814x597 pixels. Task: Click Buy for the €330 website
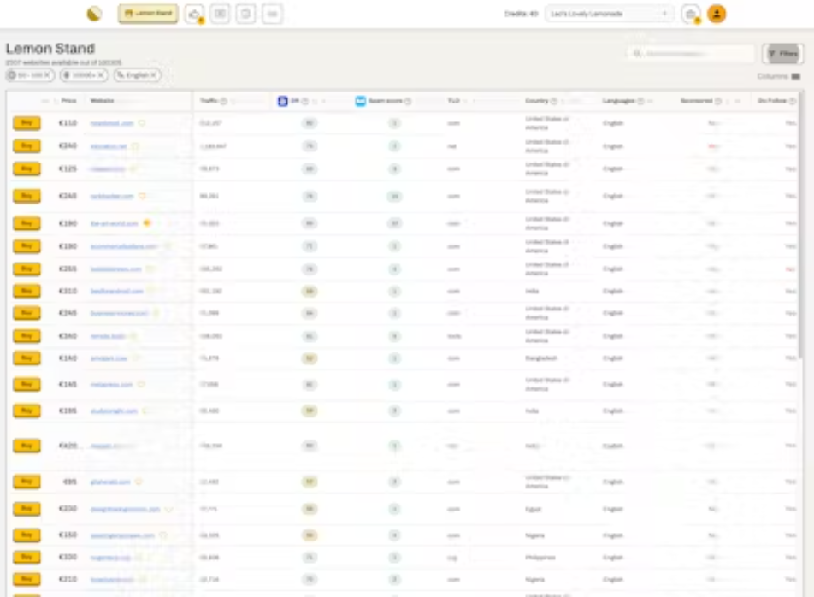(27, 557)
